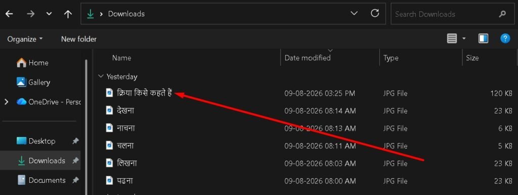Select the file लिखना
The height and width of the screenshot is (195, 518).
127,163
